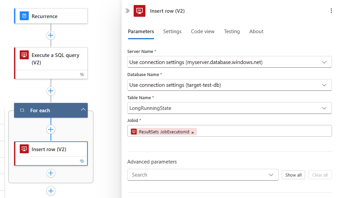Screen dimensions: 337x198
Task: Remove the ResultSets JobExecutionId token
Action: (x=193, y=132)
